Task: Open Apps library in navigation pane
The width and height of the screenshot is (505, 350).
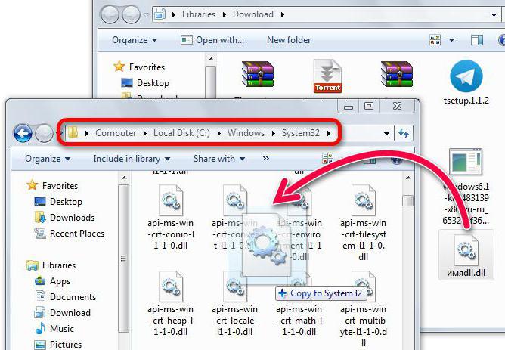Action: (52, 281)
